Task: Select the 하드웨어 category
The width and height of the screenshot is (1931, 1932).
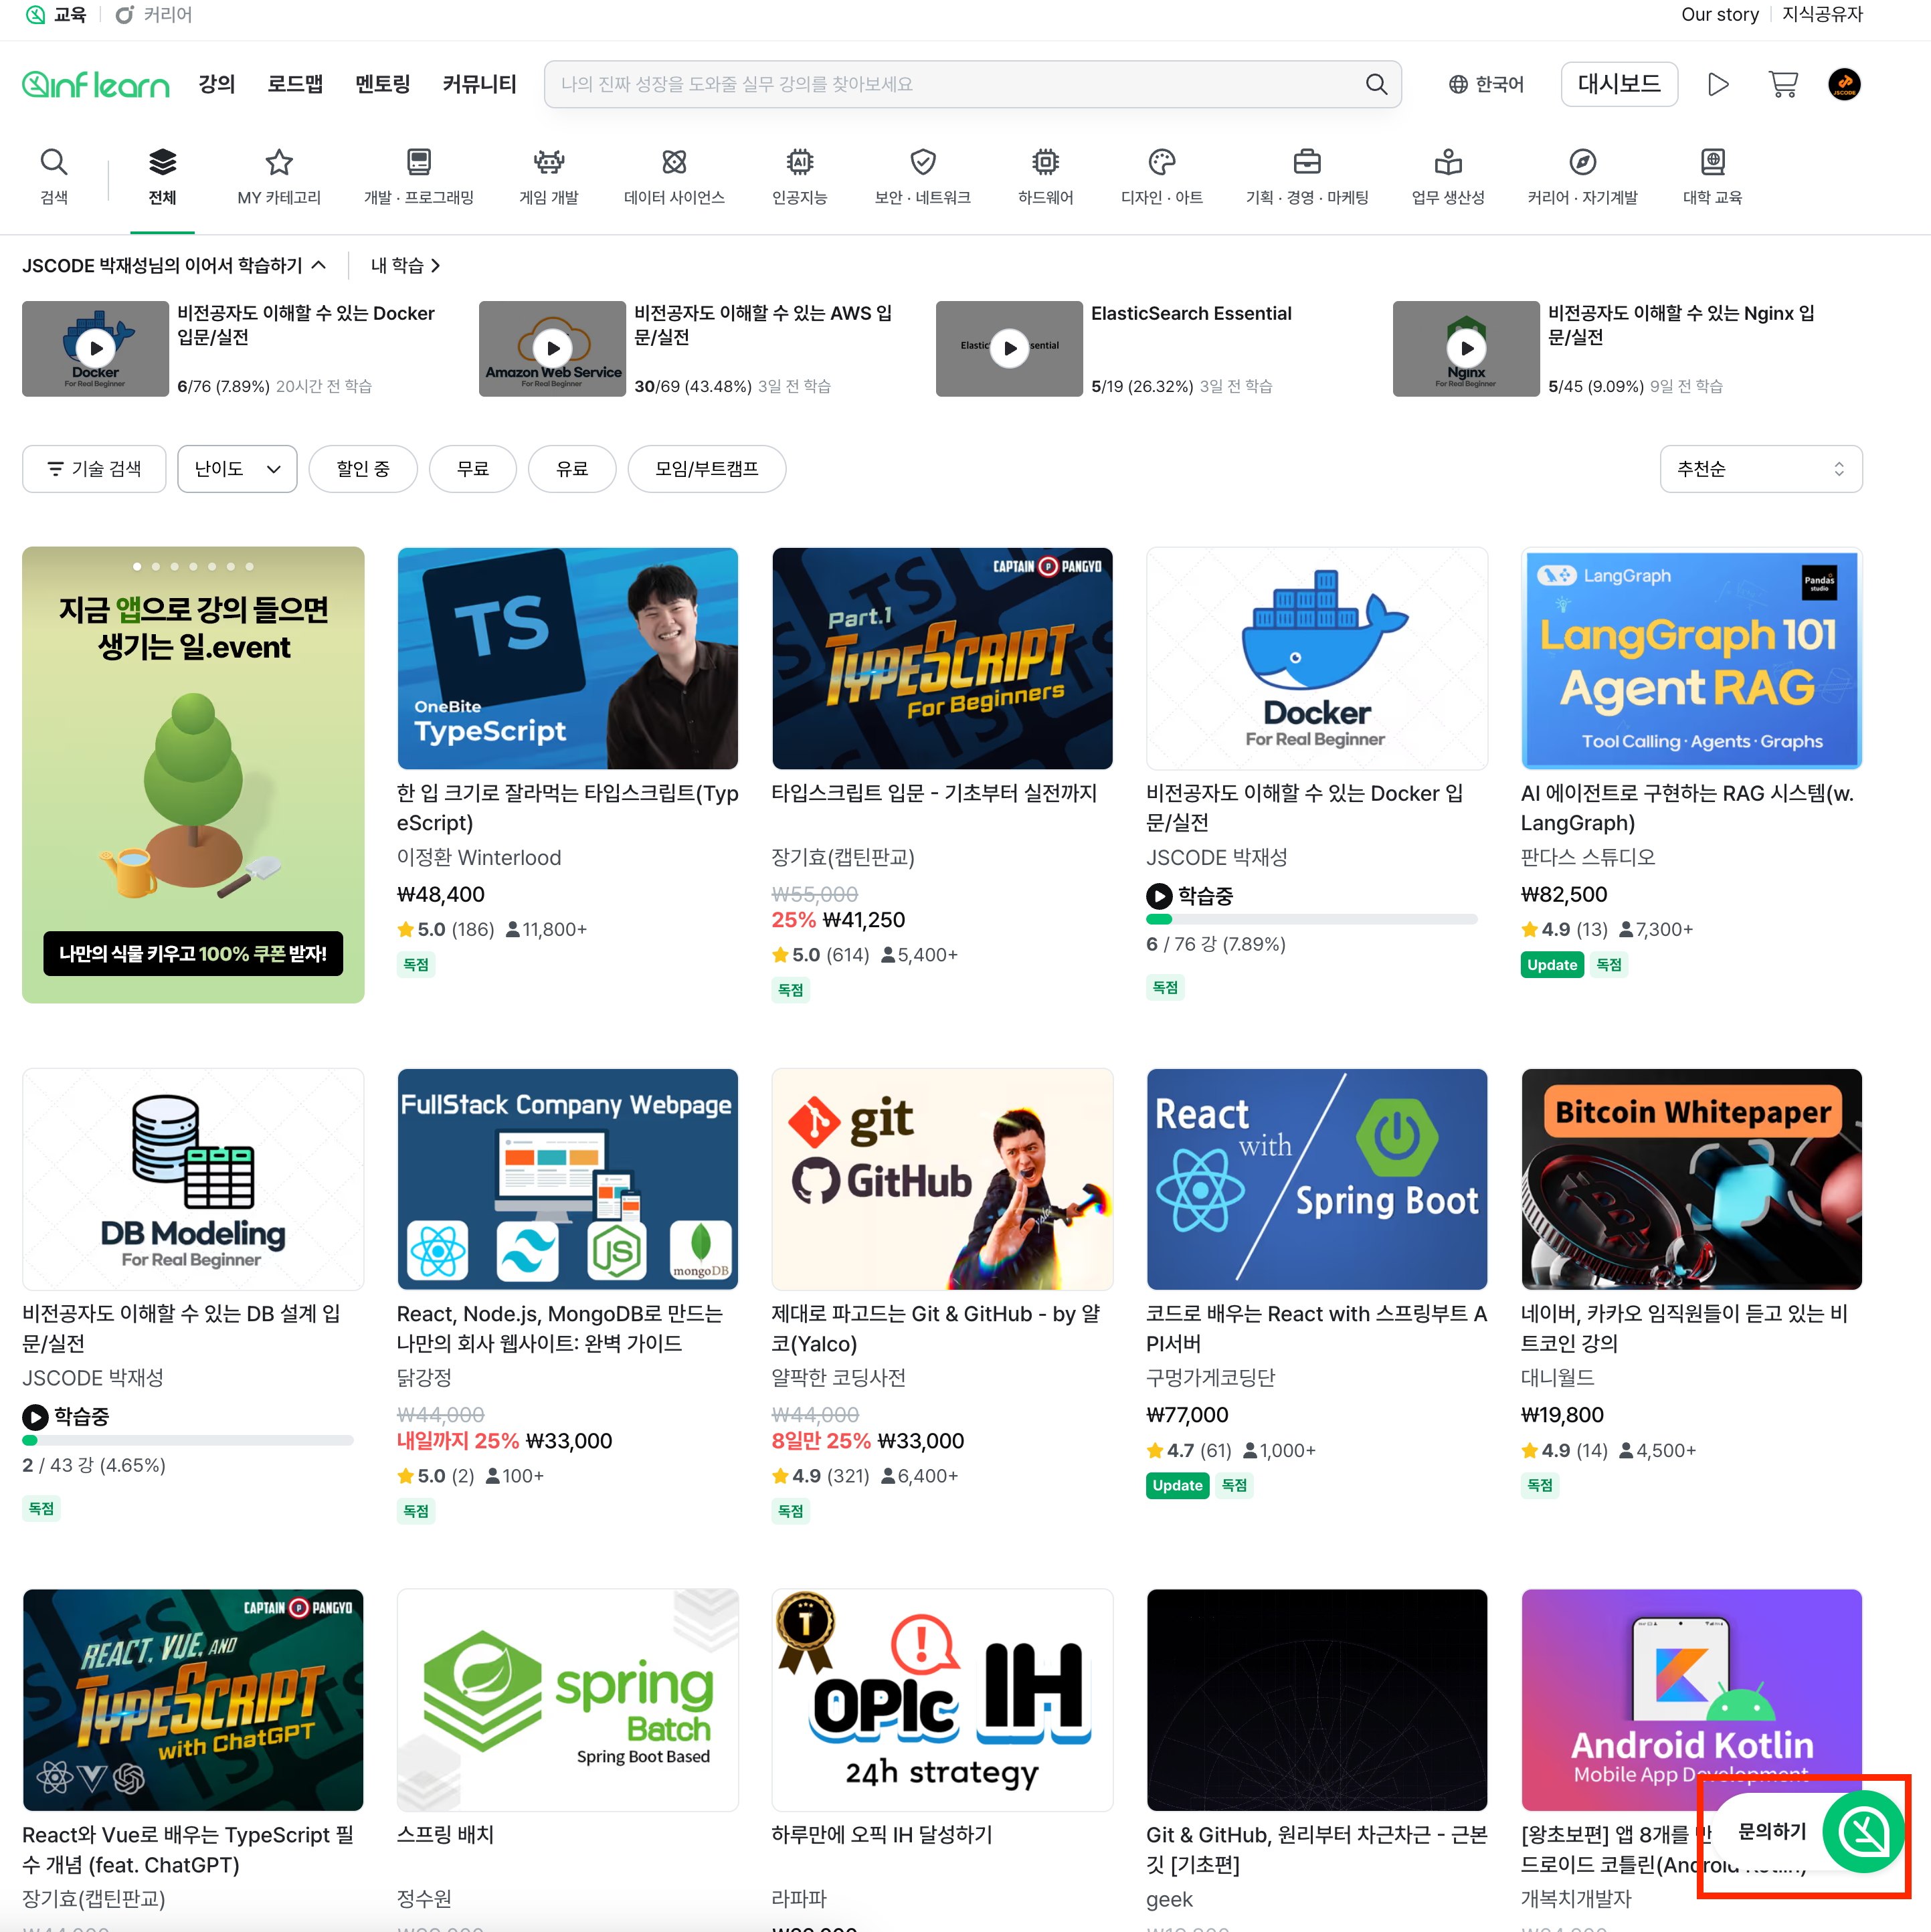Action: (x=1045, y=176)
